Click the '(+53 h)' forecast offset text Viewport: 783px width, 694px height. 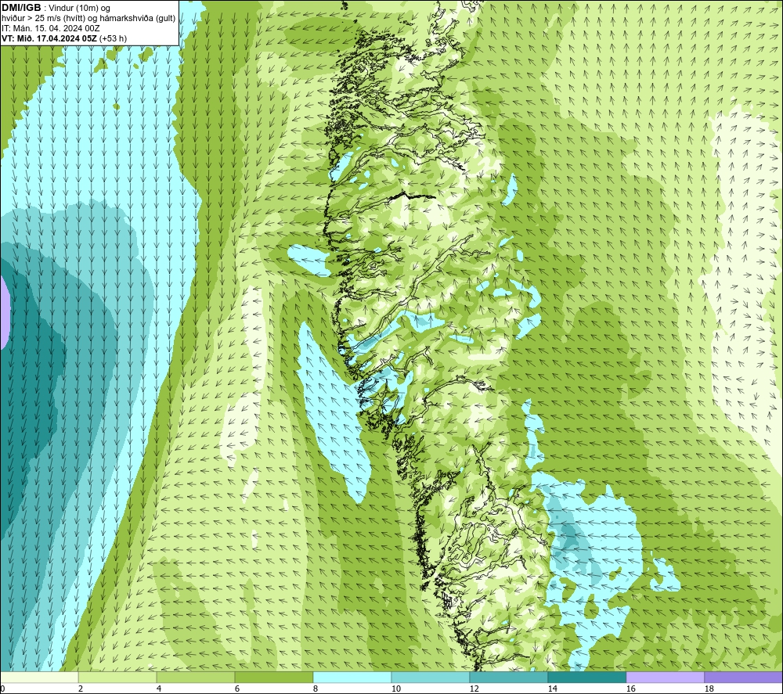pyautogui.click(x=114, y=38)
